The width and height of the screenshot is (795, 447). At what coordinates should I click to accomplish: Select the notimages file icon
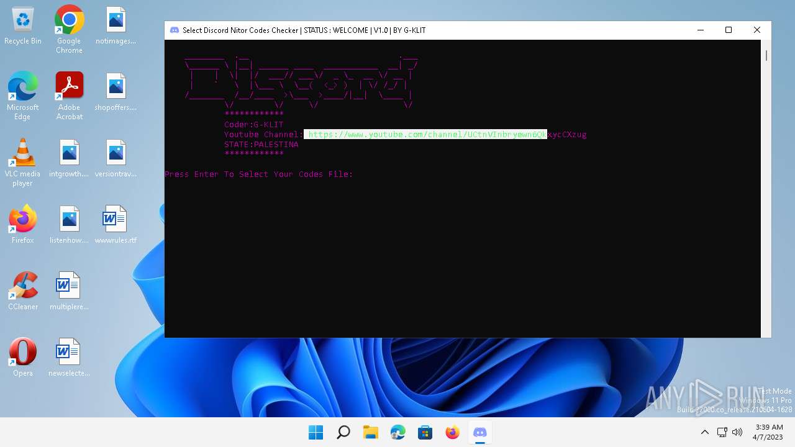pos(116,26)
